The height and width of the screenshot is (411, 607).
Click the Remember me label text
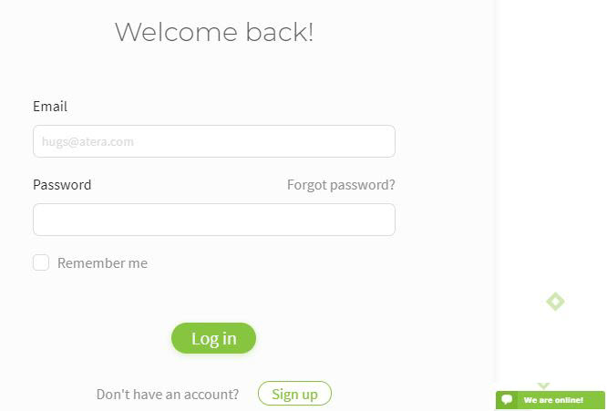(x=103, y=263)
